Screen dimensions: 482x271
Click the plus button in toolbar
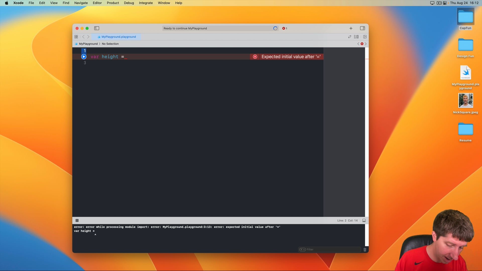tap(351, 28)
